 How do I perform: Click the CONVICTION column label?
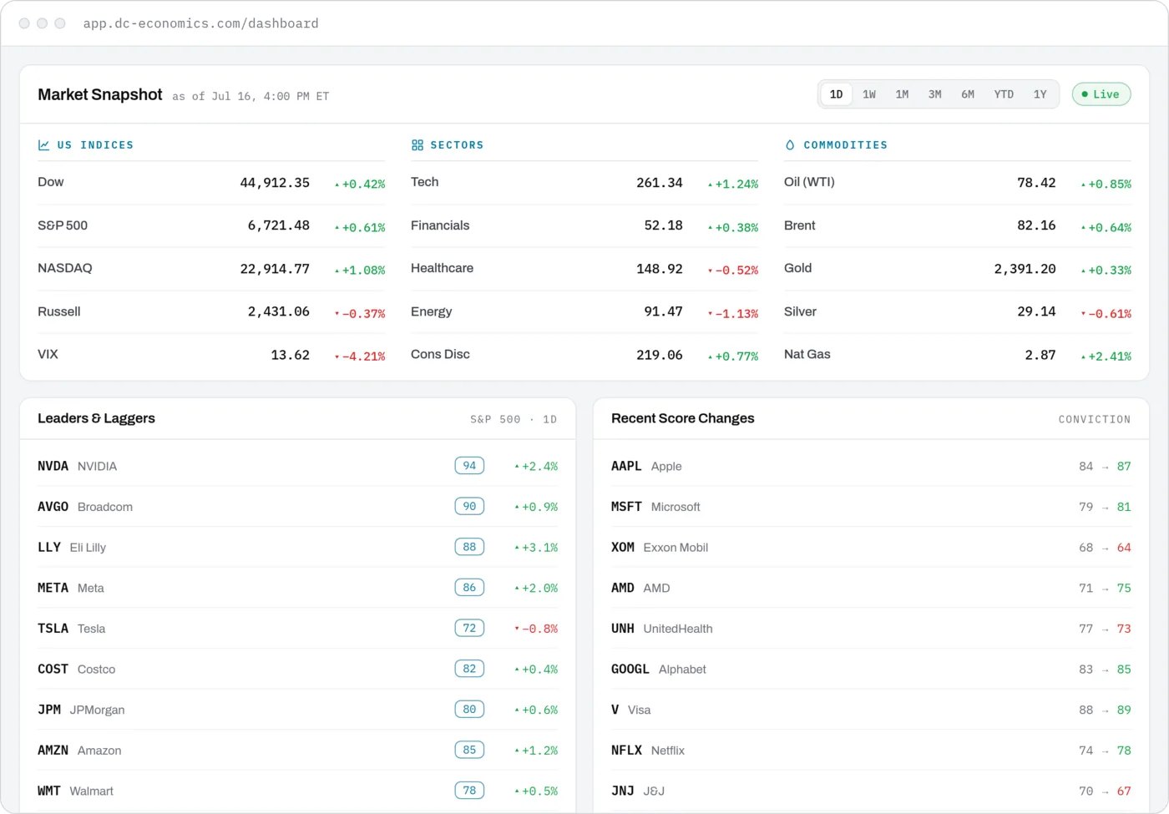pyautogui.click(x=1094, y=419)
